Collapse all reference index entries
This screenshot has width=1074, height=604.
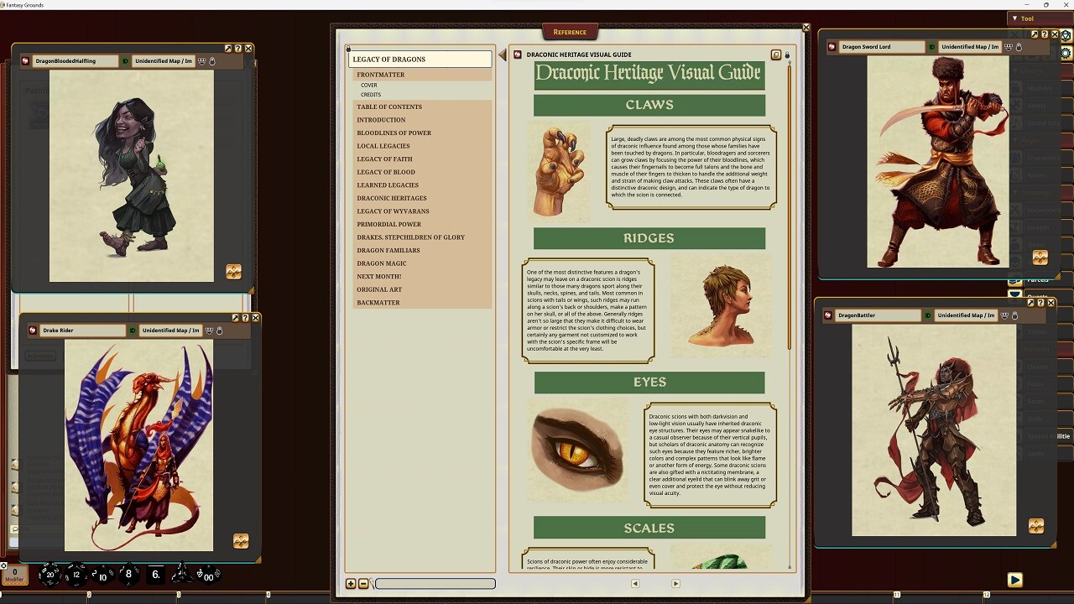point(363,584)
